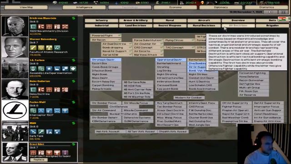The width and height of the screenshot is (291, 164).
Task: Click the rocket specialty icon for Werner Heisenberg
Action: pos(33,47)
